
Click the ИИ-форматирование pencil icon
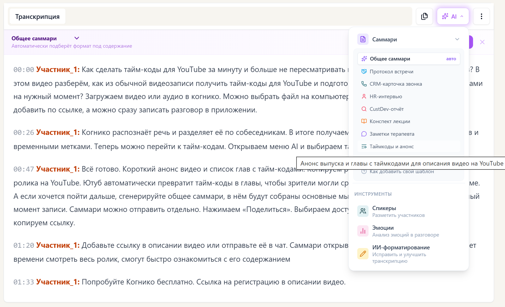363,254
